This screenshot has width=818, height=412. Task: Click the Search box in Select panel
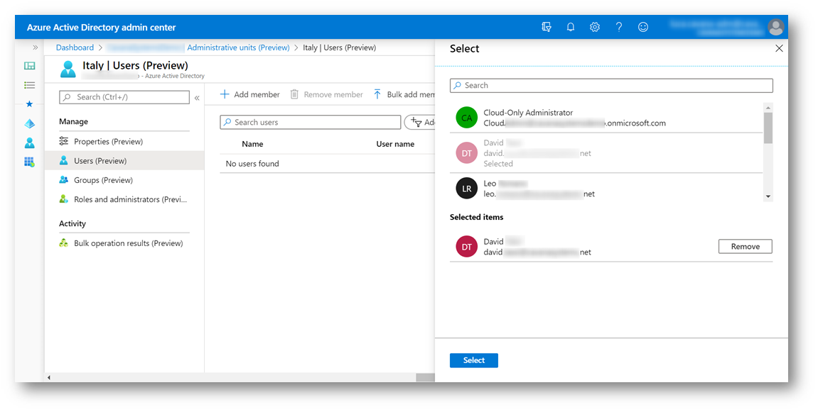tap(611, 85)
